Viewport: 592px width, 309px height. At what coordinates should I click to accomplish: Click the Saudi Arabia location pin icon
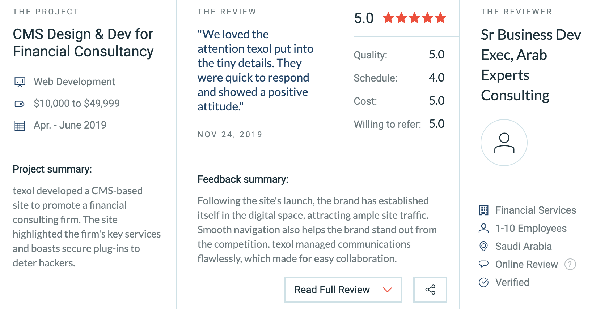(x=483, y=246)
